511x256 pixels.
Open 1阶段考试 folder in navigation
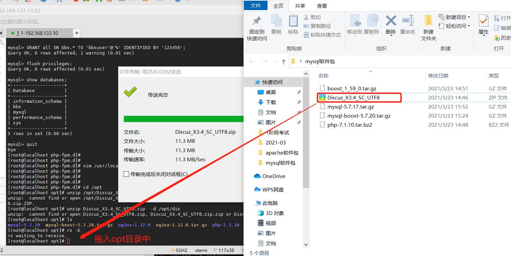pyautogui.click(x=277, y=132)
